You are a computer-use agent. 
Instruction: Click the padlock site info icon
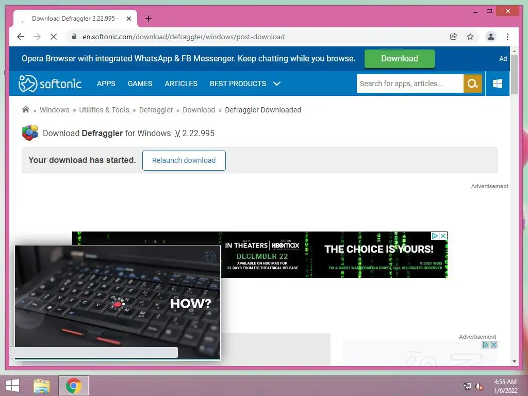point(74,37)
